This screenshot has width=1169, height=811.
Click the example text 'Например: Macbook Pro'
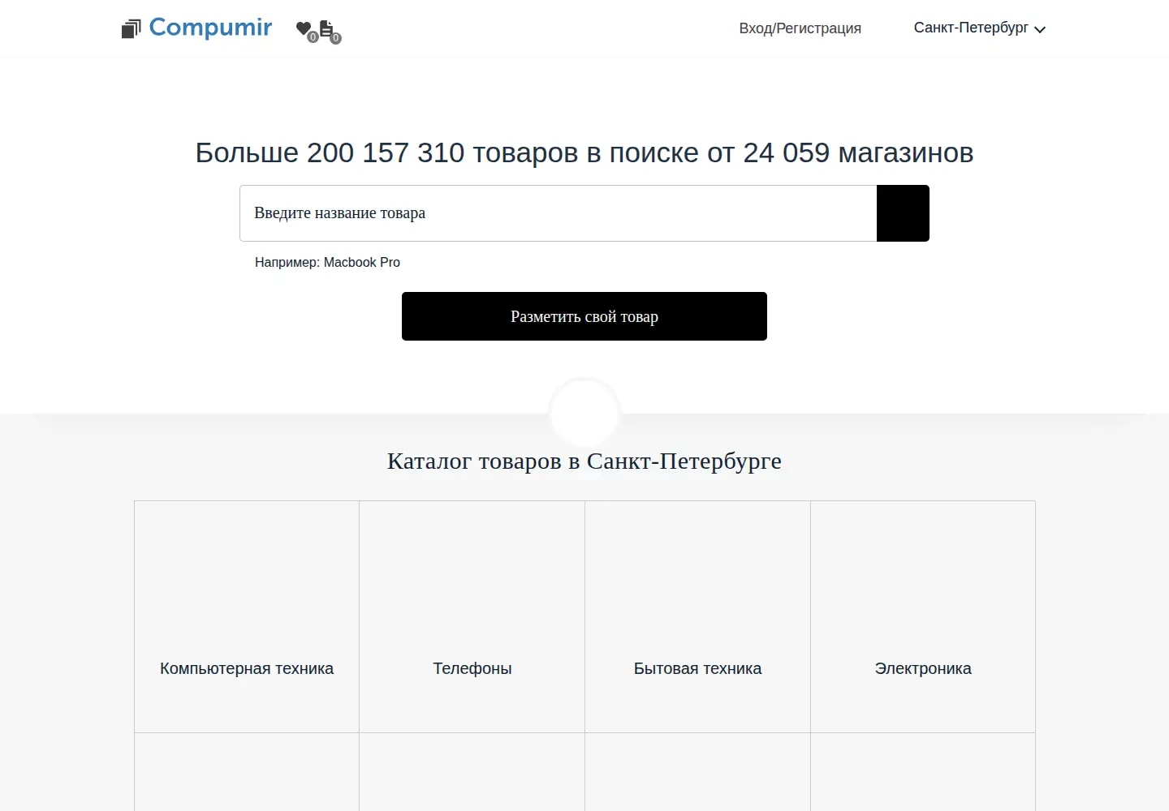(x=327, y=262)
